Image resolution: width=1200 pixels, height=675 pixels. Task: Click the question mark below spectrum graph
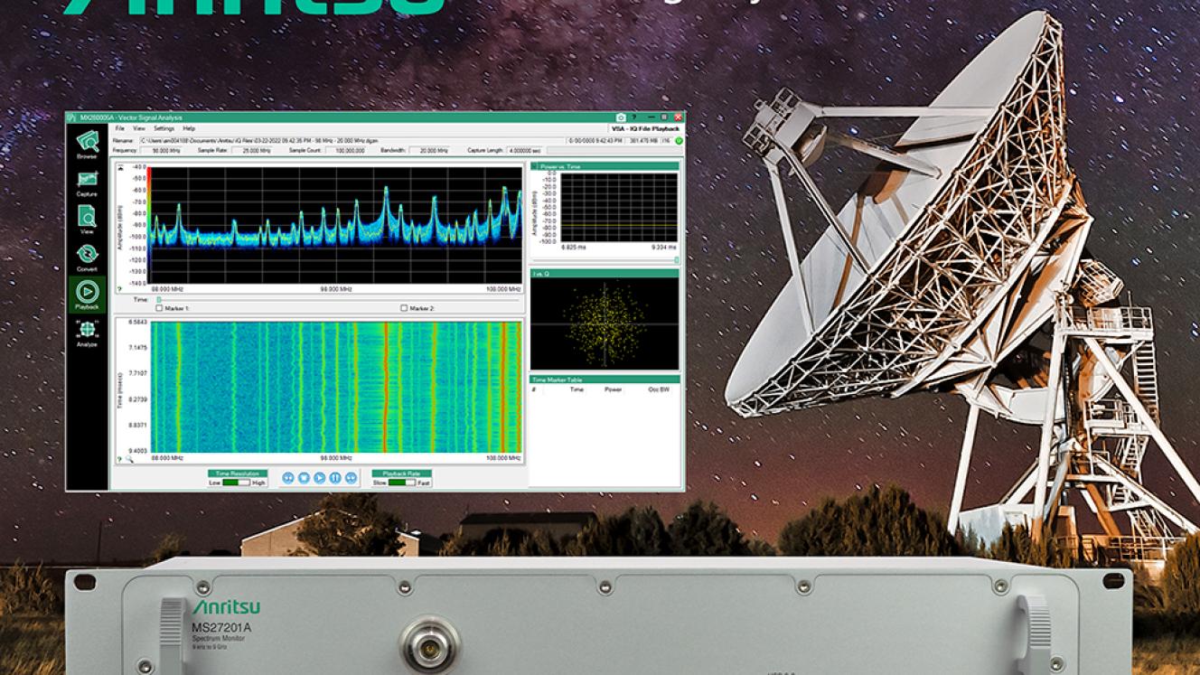click(119, 289)
